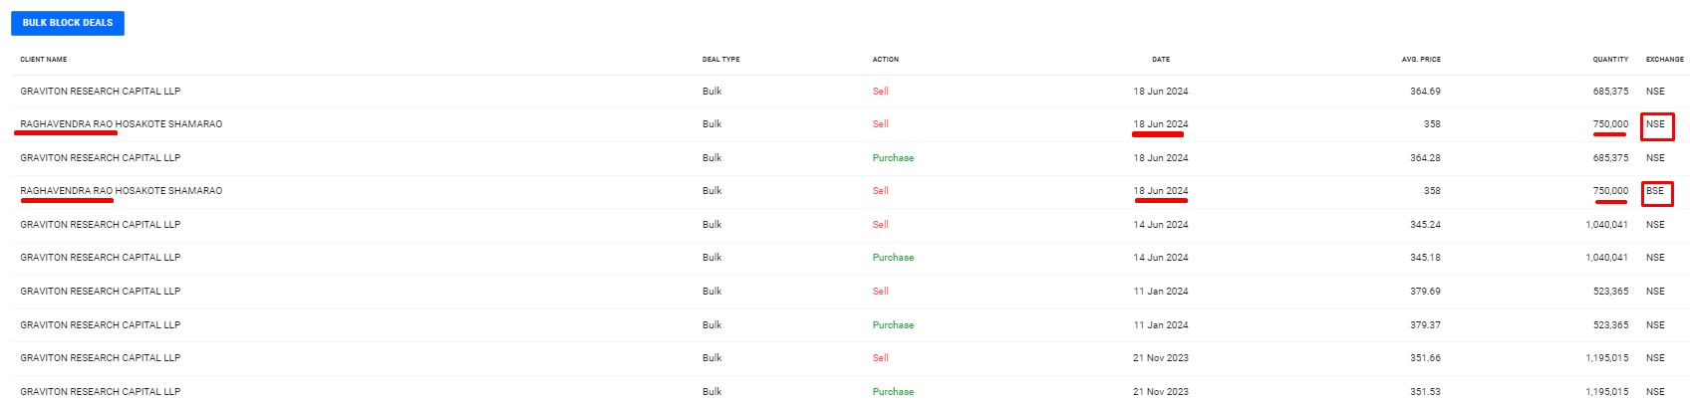
Task: Click the average price value 345.24
Action: [1425, 225]
